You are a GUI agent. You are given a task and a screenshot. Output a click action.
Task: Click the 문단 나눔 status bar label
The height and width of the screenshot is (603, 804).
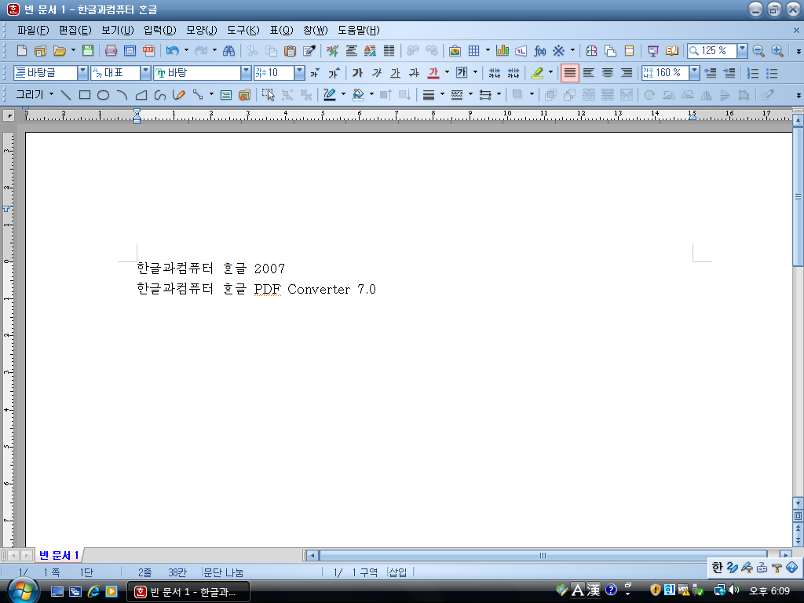click(x=223, y=572)
